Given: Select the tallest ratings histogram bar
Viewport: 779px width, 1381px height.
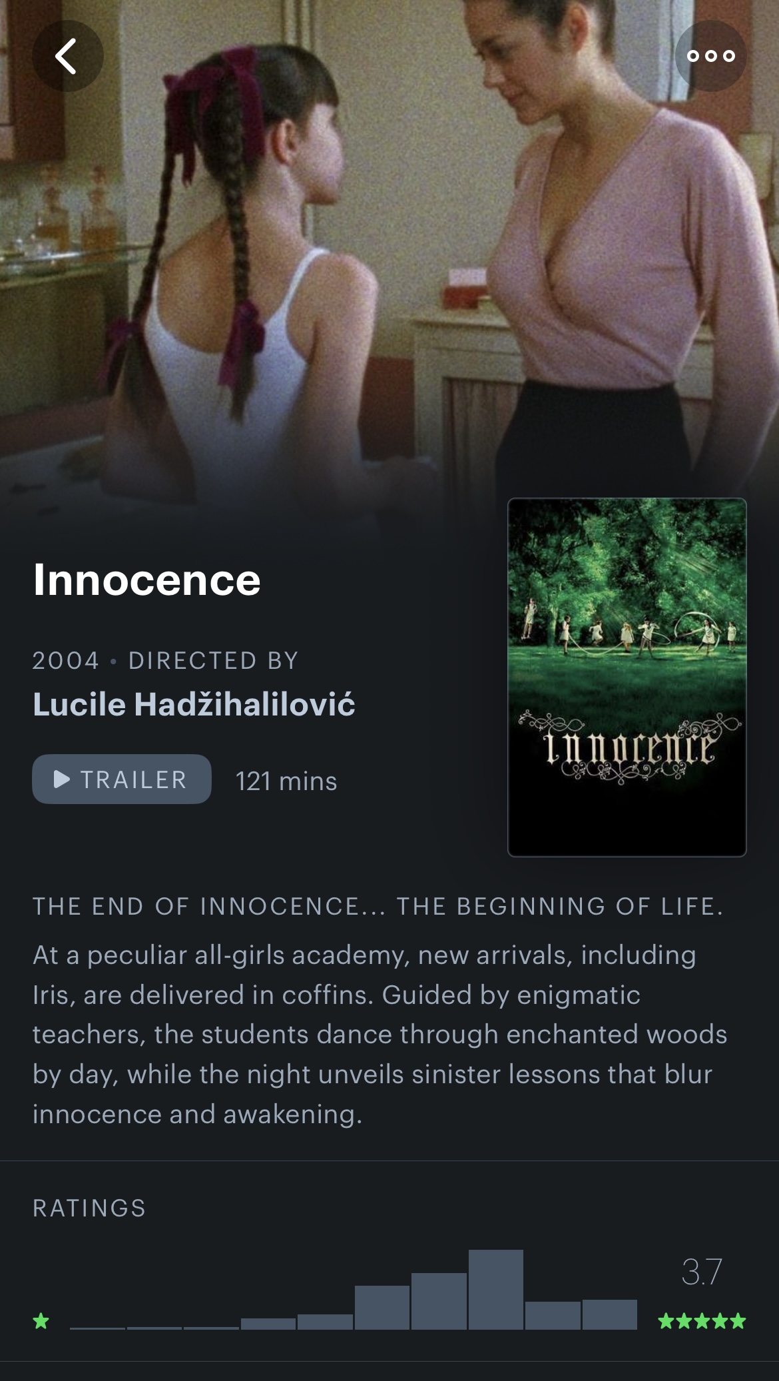Looking at the screenshot, I should 495,1289.
